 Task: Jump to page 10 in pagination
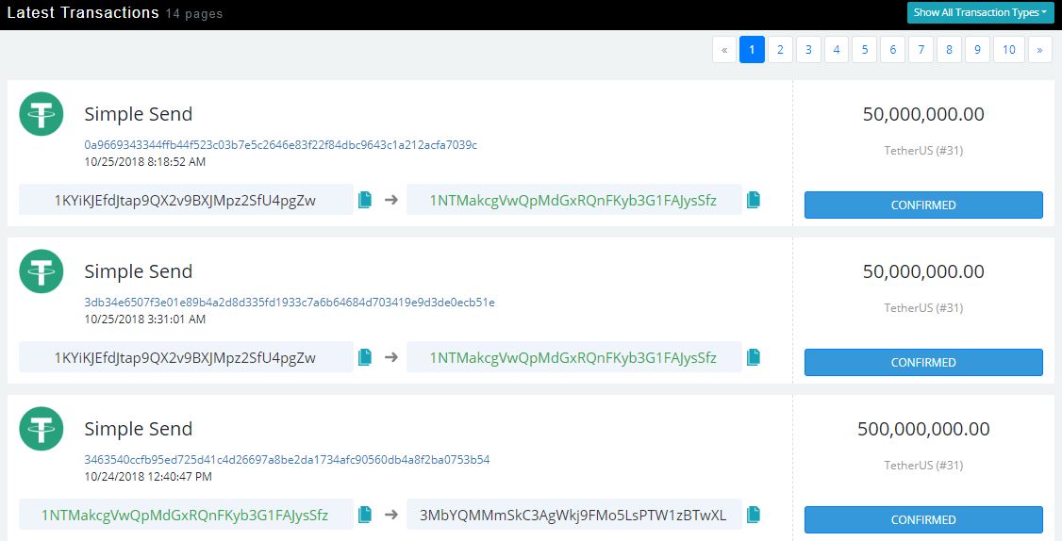(1008, 50)
